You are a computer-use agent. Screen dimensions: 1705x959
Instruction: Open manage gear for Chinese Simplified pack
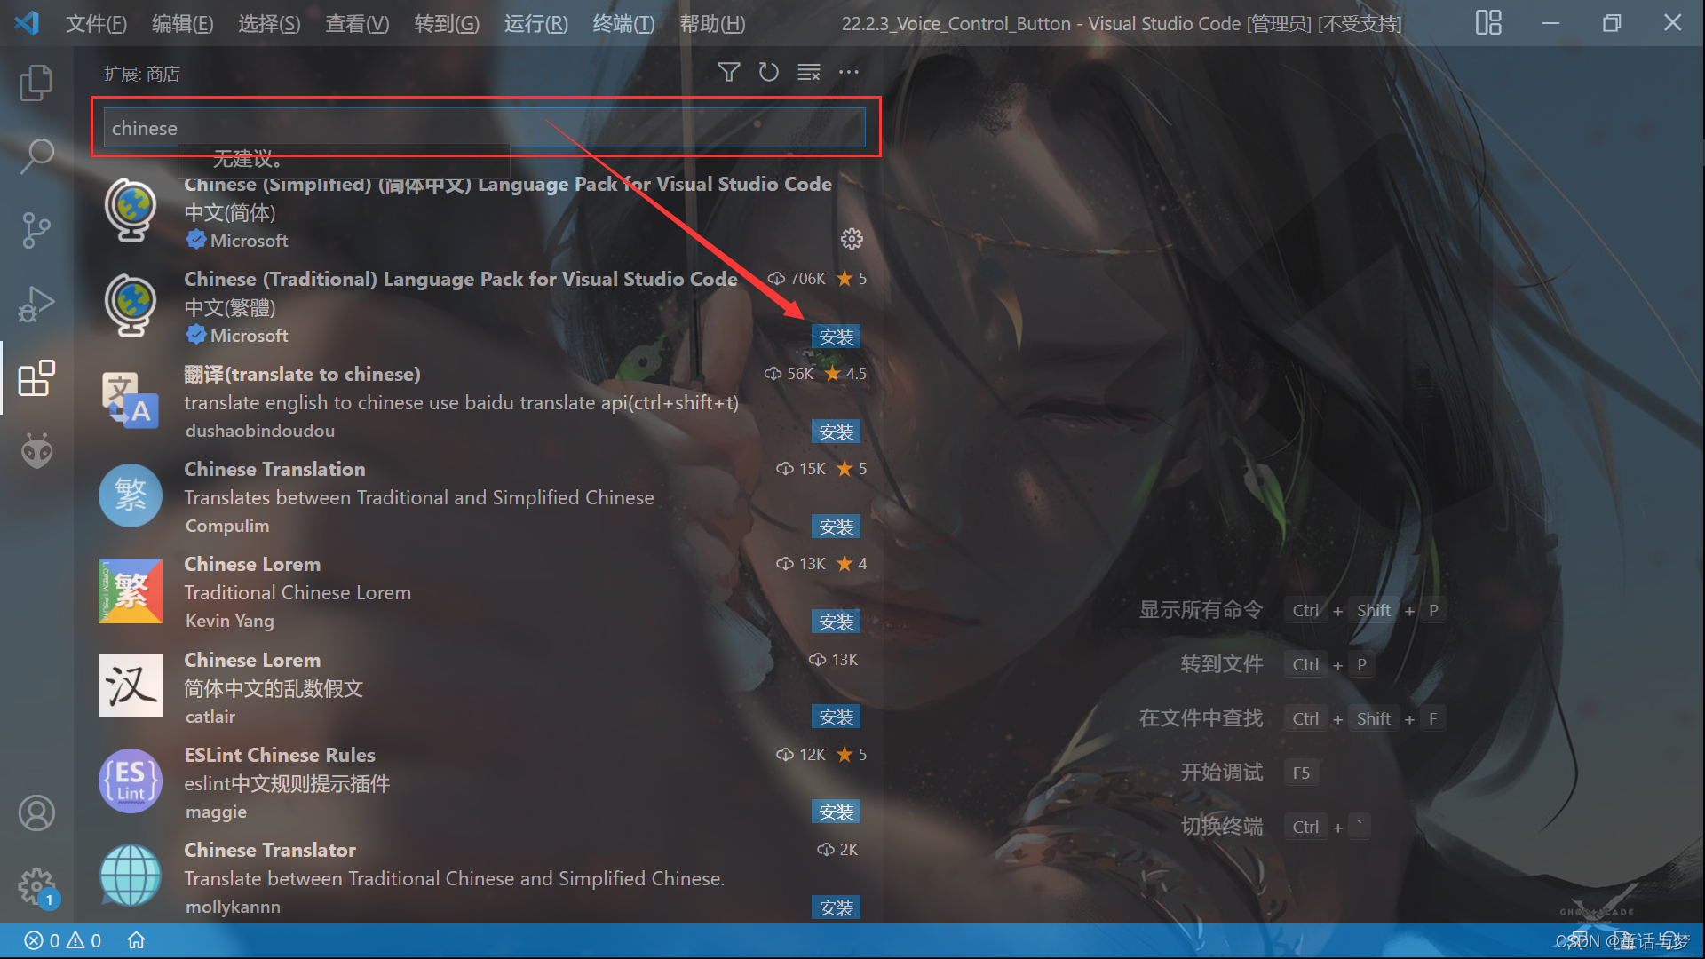[852, 239]
